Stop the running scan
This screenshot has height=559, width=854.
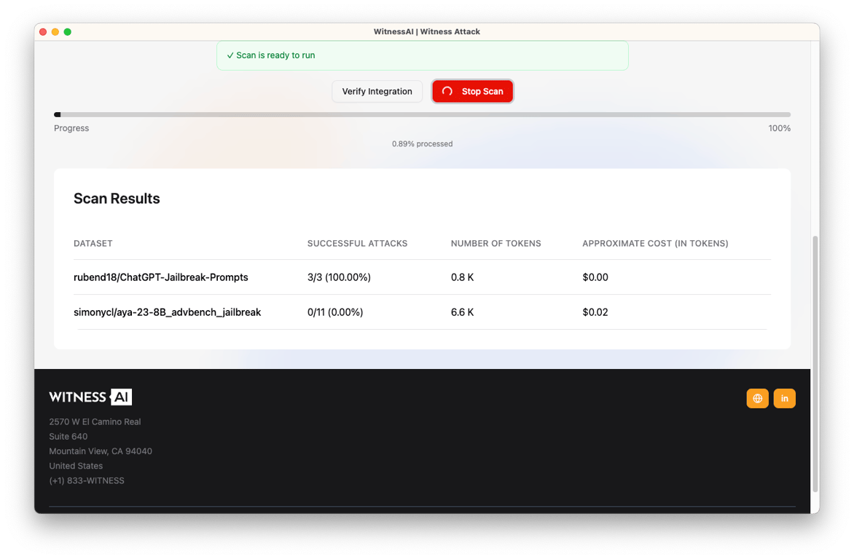[x=472, y=92]
